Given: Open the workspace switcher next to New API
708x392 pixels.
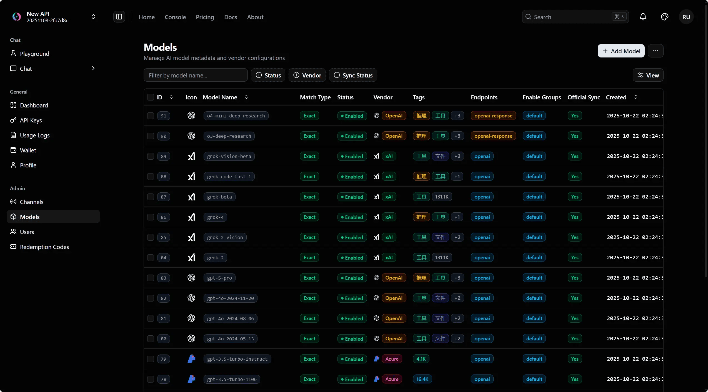Looking at the screenshot, I should click(93, 17).
